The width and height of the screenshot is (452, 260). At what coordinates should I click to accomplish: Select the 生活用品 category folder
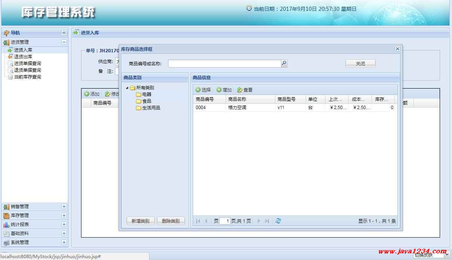[x=151, y=108]
